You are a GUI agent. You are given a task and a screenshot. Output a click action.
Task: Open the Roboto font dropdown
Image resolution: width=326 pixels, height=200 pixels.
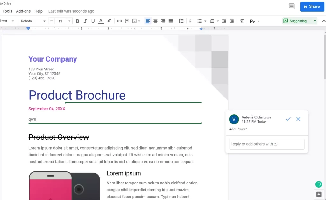[x=33, y=21]
